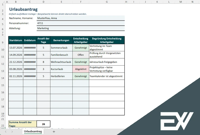The image size is (200, 135).
Task: Add a new sheet with plus button
Action: point(54,132)
